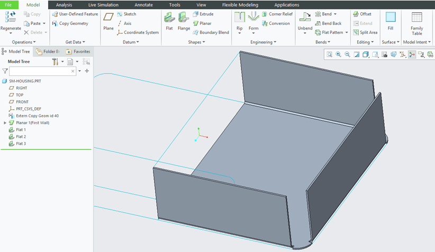Expand the Planar 1(First Wall) tree node

[5, 123]
